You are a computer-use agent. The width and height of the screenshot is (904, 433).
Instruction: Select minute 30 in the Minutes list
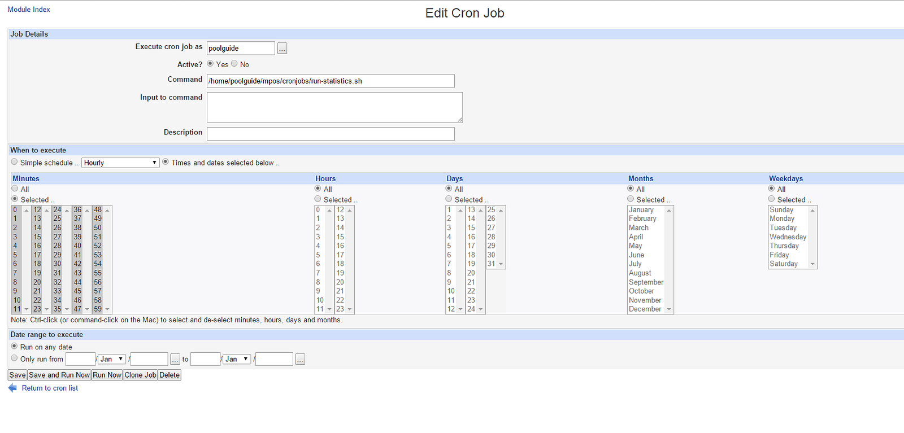click(57, 264)
